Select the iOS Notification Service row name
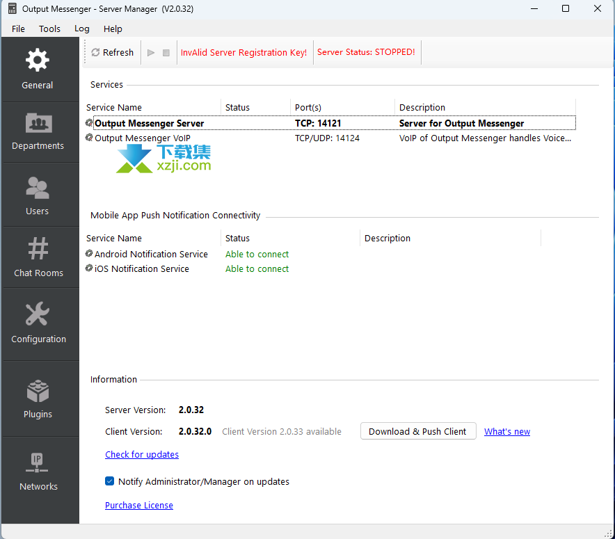615x539 pixels. tap(142, 268)
